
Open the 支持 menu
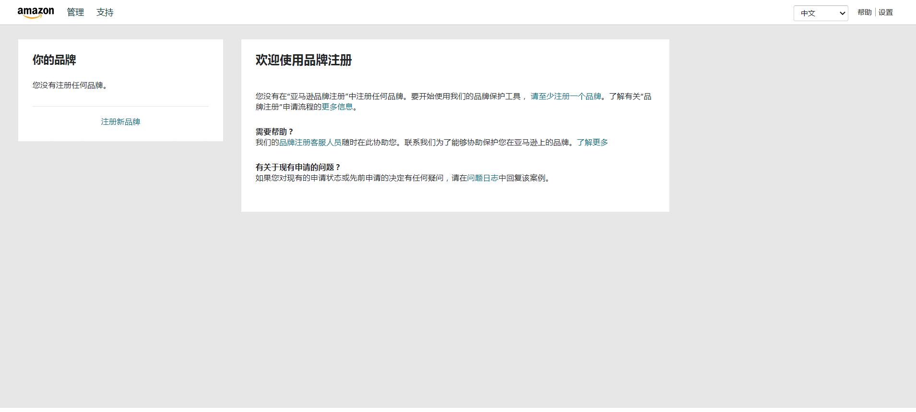tap(105, 12)
